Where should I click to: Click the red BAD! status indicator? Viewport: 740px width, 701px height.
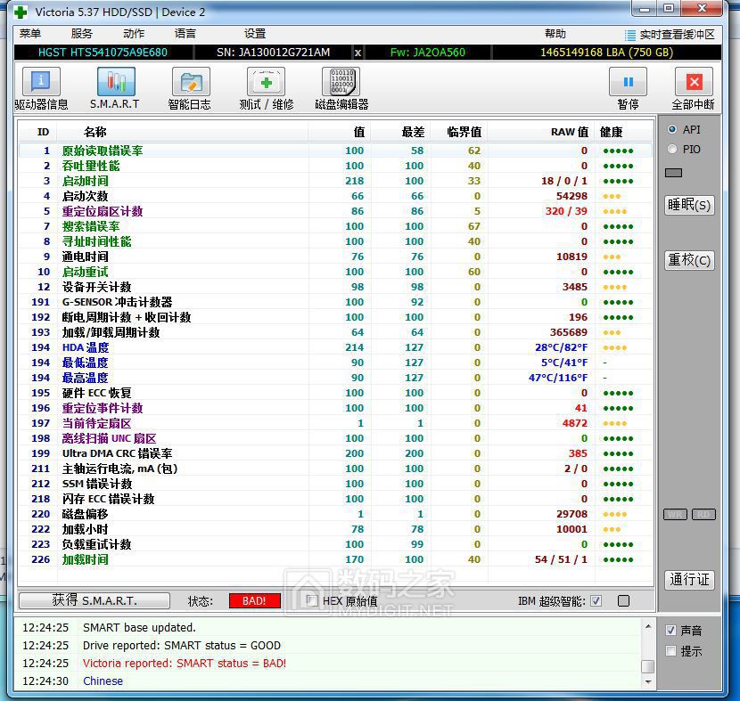[x=254, y=600]
